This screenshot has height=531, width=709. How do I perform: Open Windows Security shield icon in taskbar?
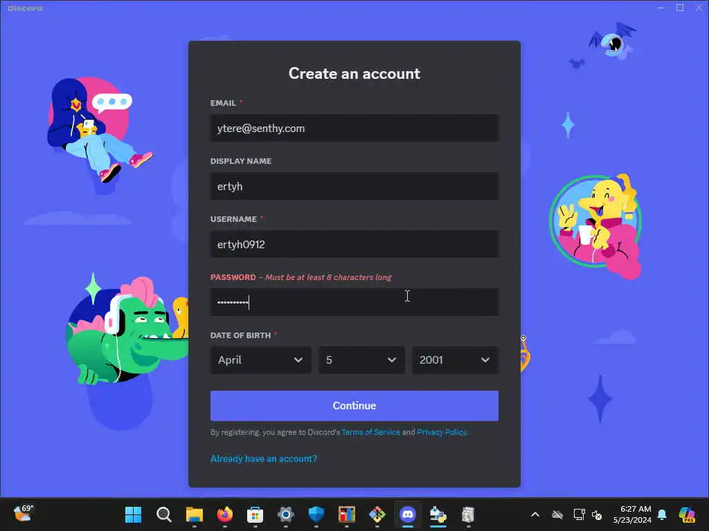(x=316, y=514)
